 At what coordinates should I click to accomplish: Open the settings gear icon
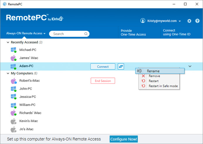pyautogui.click(x=189, y=21)
